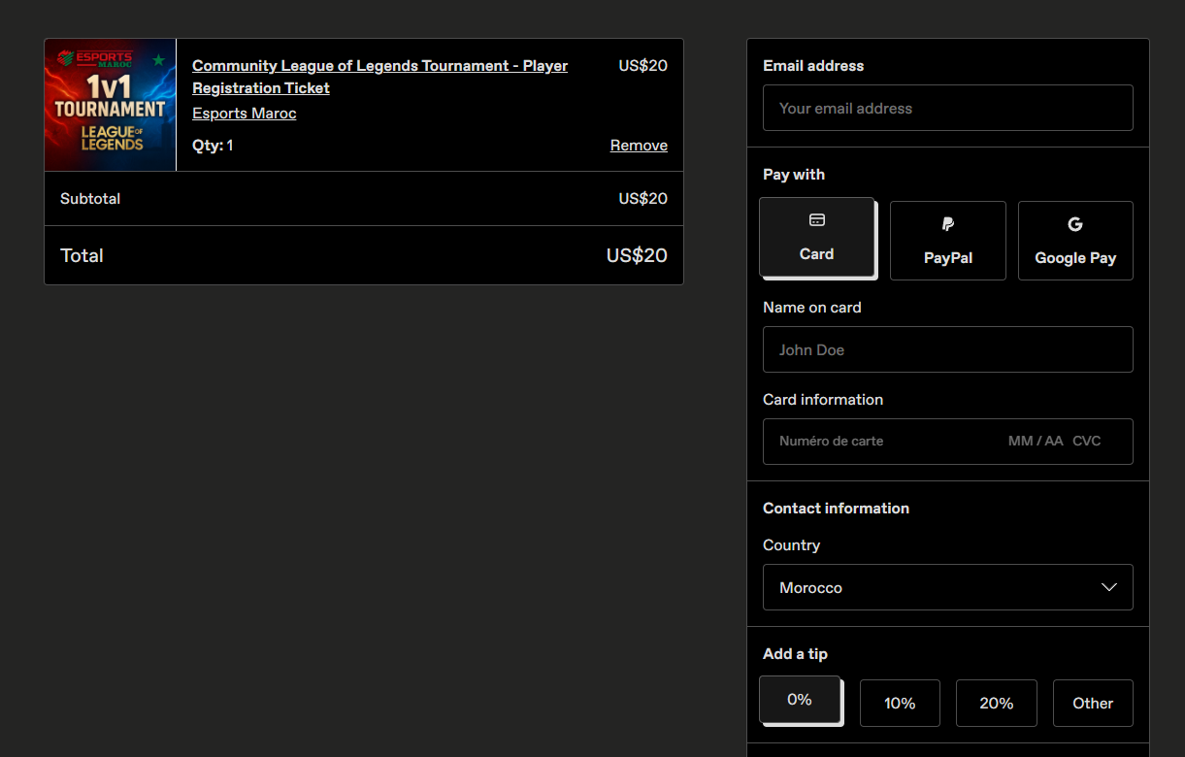Click the CVC field
This screenshot has width=1185, height=757.
coord(1087,441)
